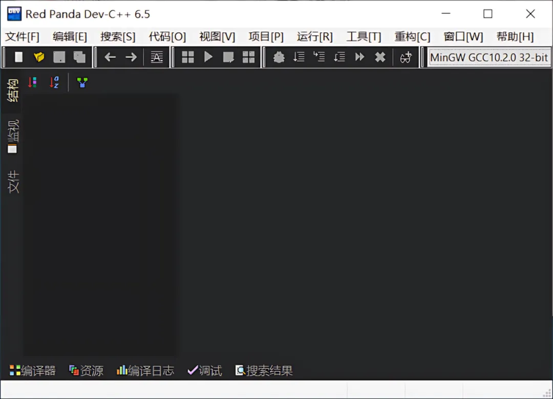
Task: Open file with yellow folder icon
Action: [39, 57]
